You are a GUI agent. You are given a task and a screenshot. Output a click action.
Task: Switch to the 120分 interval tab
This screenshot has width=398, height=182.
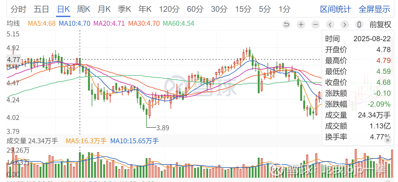(x=169, y=9)
